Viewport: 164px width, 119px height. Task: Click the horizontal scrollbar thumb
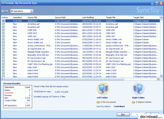pyautogui.click(x=64, y=79)
